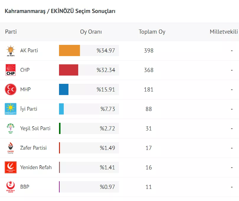239x201 pixels.
Task: Click the AK Parti name label
Action: 29,50
